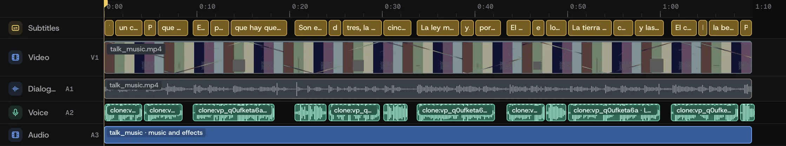Viewport: 786px width, 146px height.
Task: Select voice clip 'clone:vp_q0ufketa6a · L...'
Action: (x=614, y=112)
